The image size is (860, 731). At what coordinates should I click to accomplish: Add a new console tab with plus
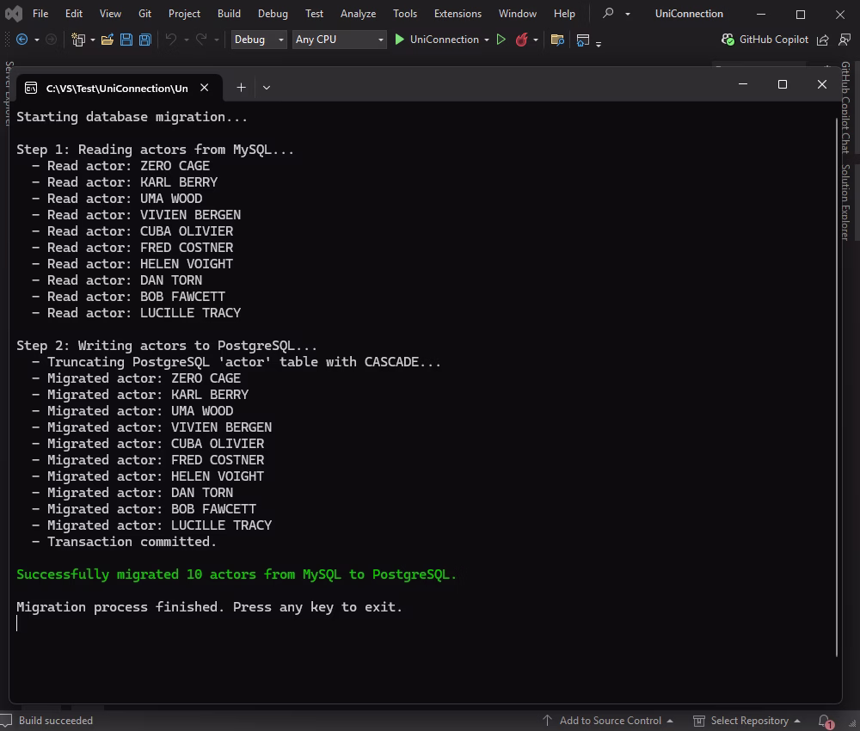coord(241,87)
